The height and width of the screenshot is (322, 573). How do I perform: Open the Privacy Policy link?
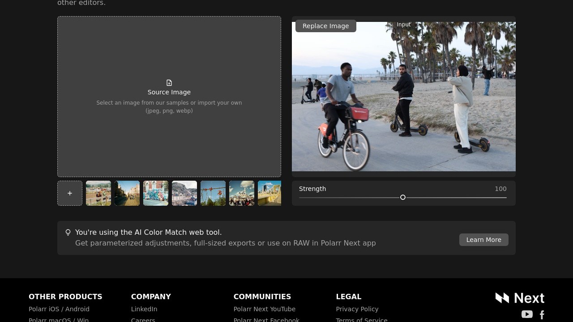tap(357, 309)
